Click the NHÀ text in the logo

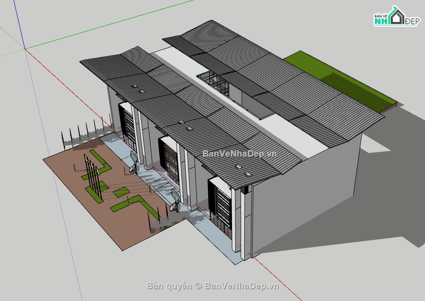point(381,21)
